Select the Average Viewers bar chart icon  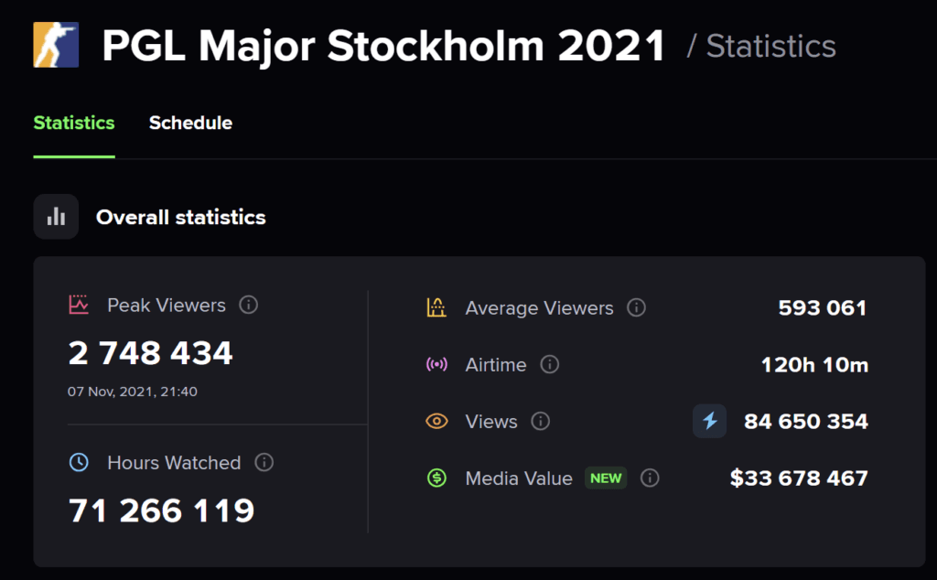439,307
